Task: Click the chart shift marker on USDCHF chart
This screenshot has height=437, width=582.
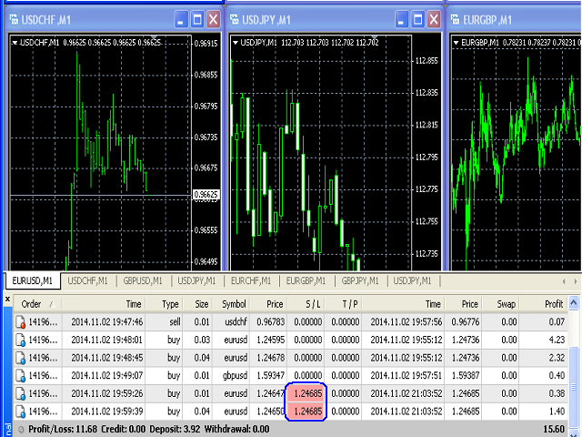Action: (x=156, y=39)
